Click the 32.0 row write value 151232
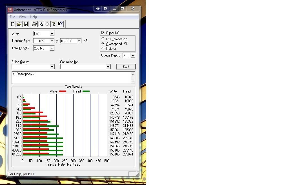 click(x=114, y=121)
